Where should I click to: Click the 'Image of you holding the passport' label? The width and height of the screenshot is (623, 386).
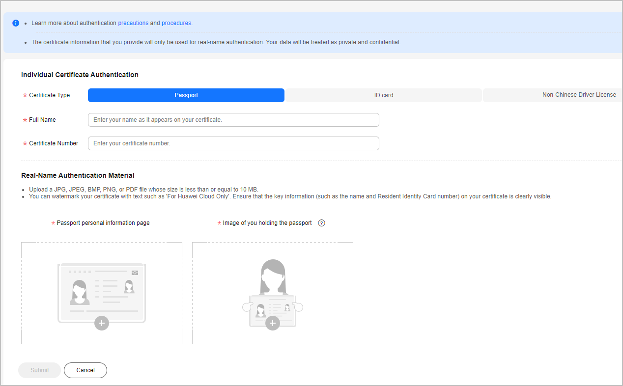(267, 223)
